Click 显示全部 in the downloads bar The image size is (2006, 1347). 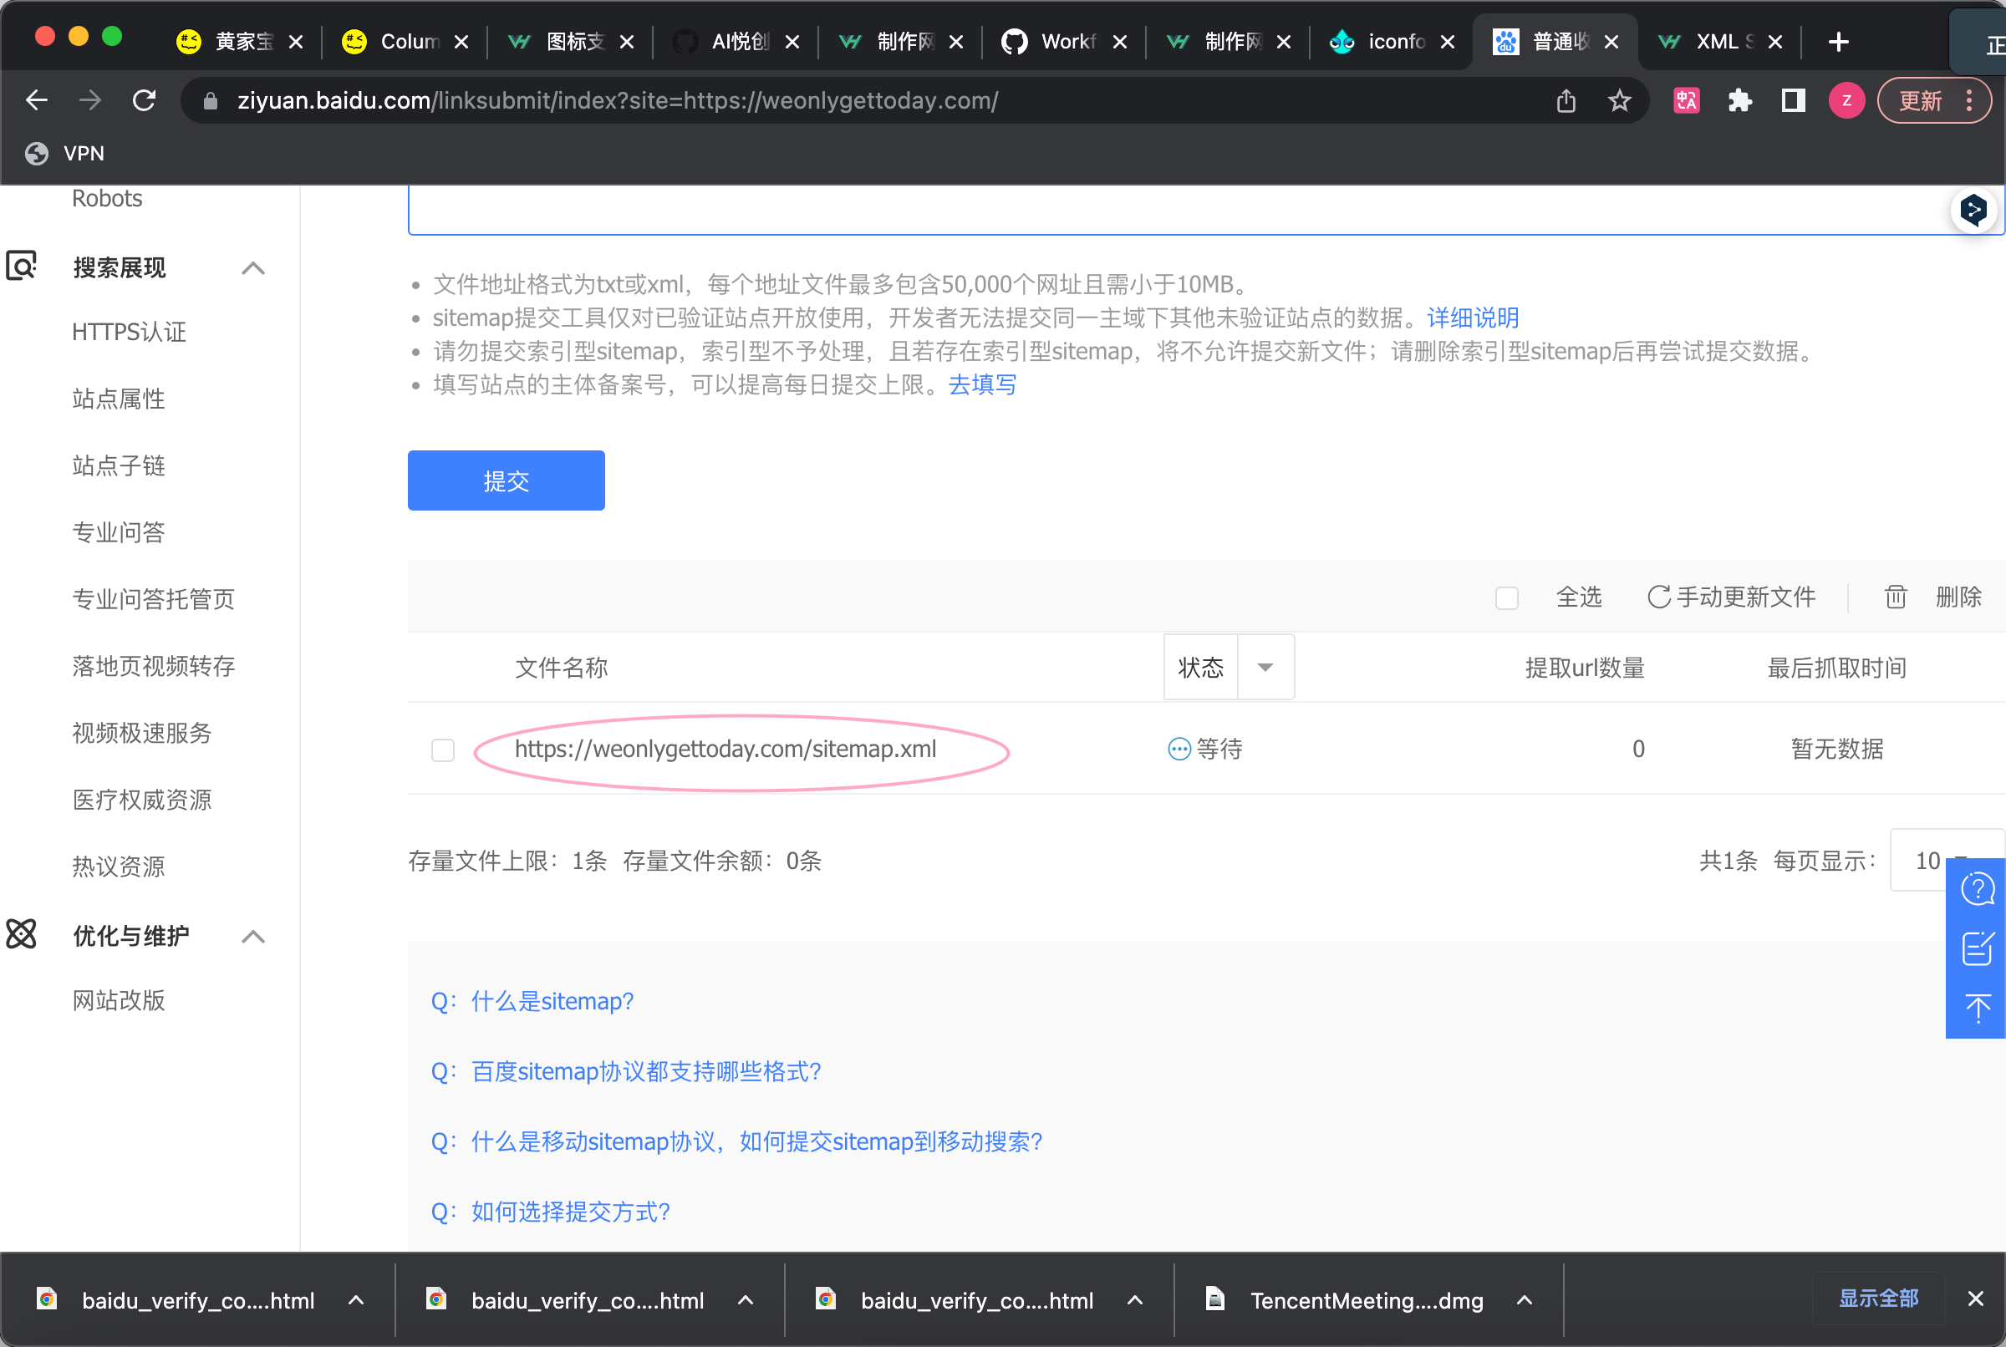(1878, 1298)
